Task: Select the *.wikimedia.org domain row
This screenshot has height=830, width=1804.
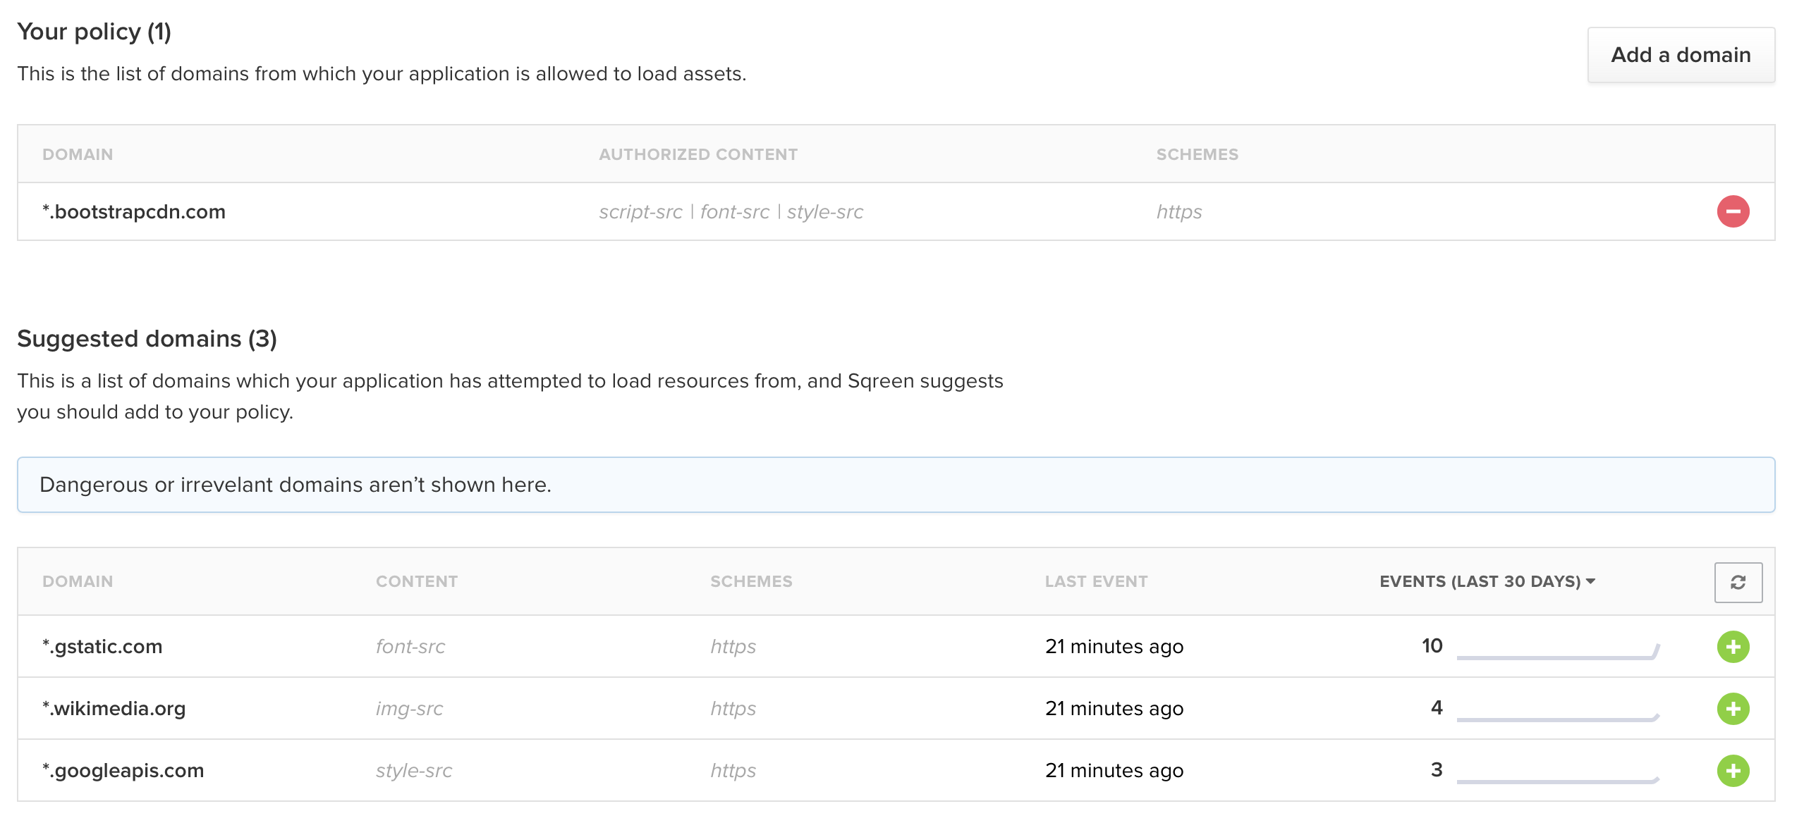Action: pos(114,708)
